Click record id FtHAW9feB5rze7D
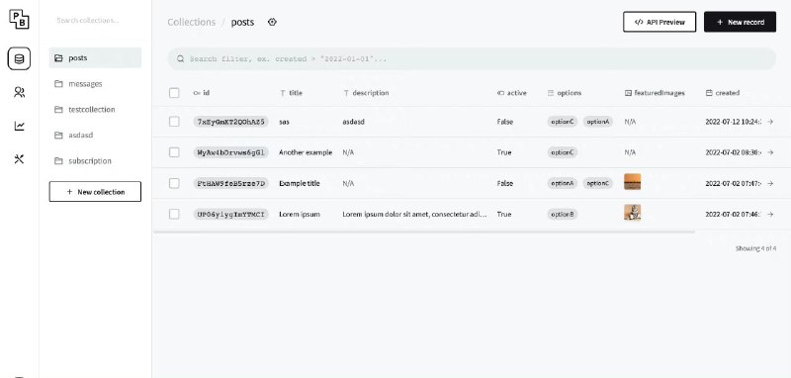Screen dimensions: 791x378 click(230, 184)
